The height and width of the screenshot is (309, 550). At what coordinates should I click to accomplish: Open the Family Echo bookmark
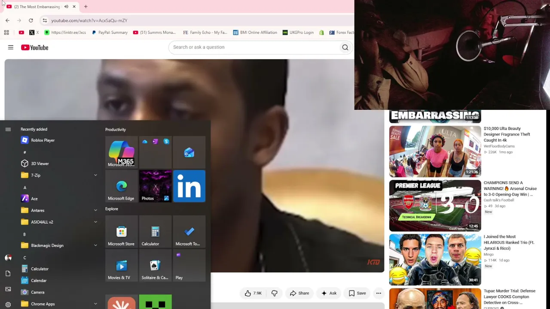205,33
